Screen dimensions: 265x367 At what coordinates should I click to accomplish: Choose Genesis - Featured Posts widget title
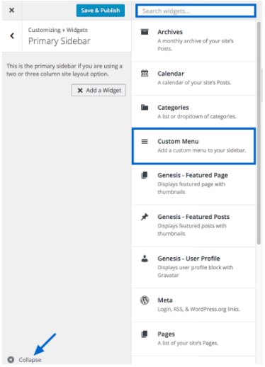pos(193,217)
